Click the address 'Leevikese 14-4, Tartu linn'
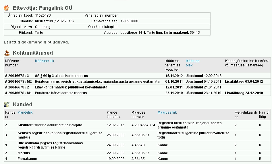The image size is (272, 164). (x=160, y=33)
